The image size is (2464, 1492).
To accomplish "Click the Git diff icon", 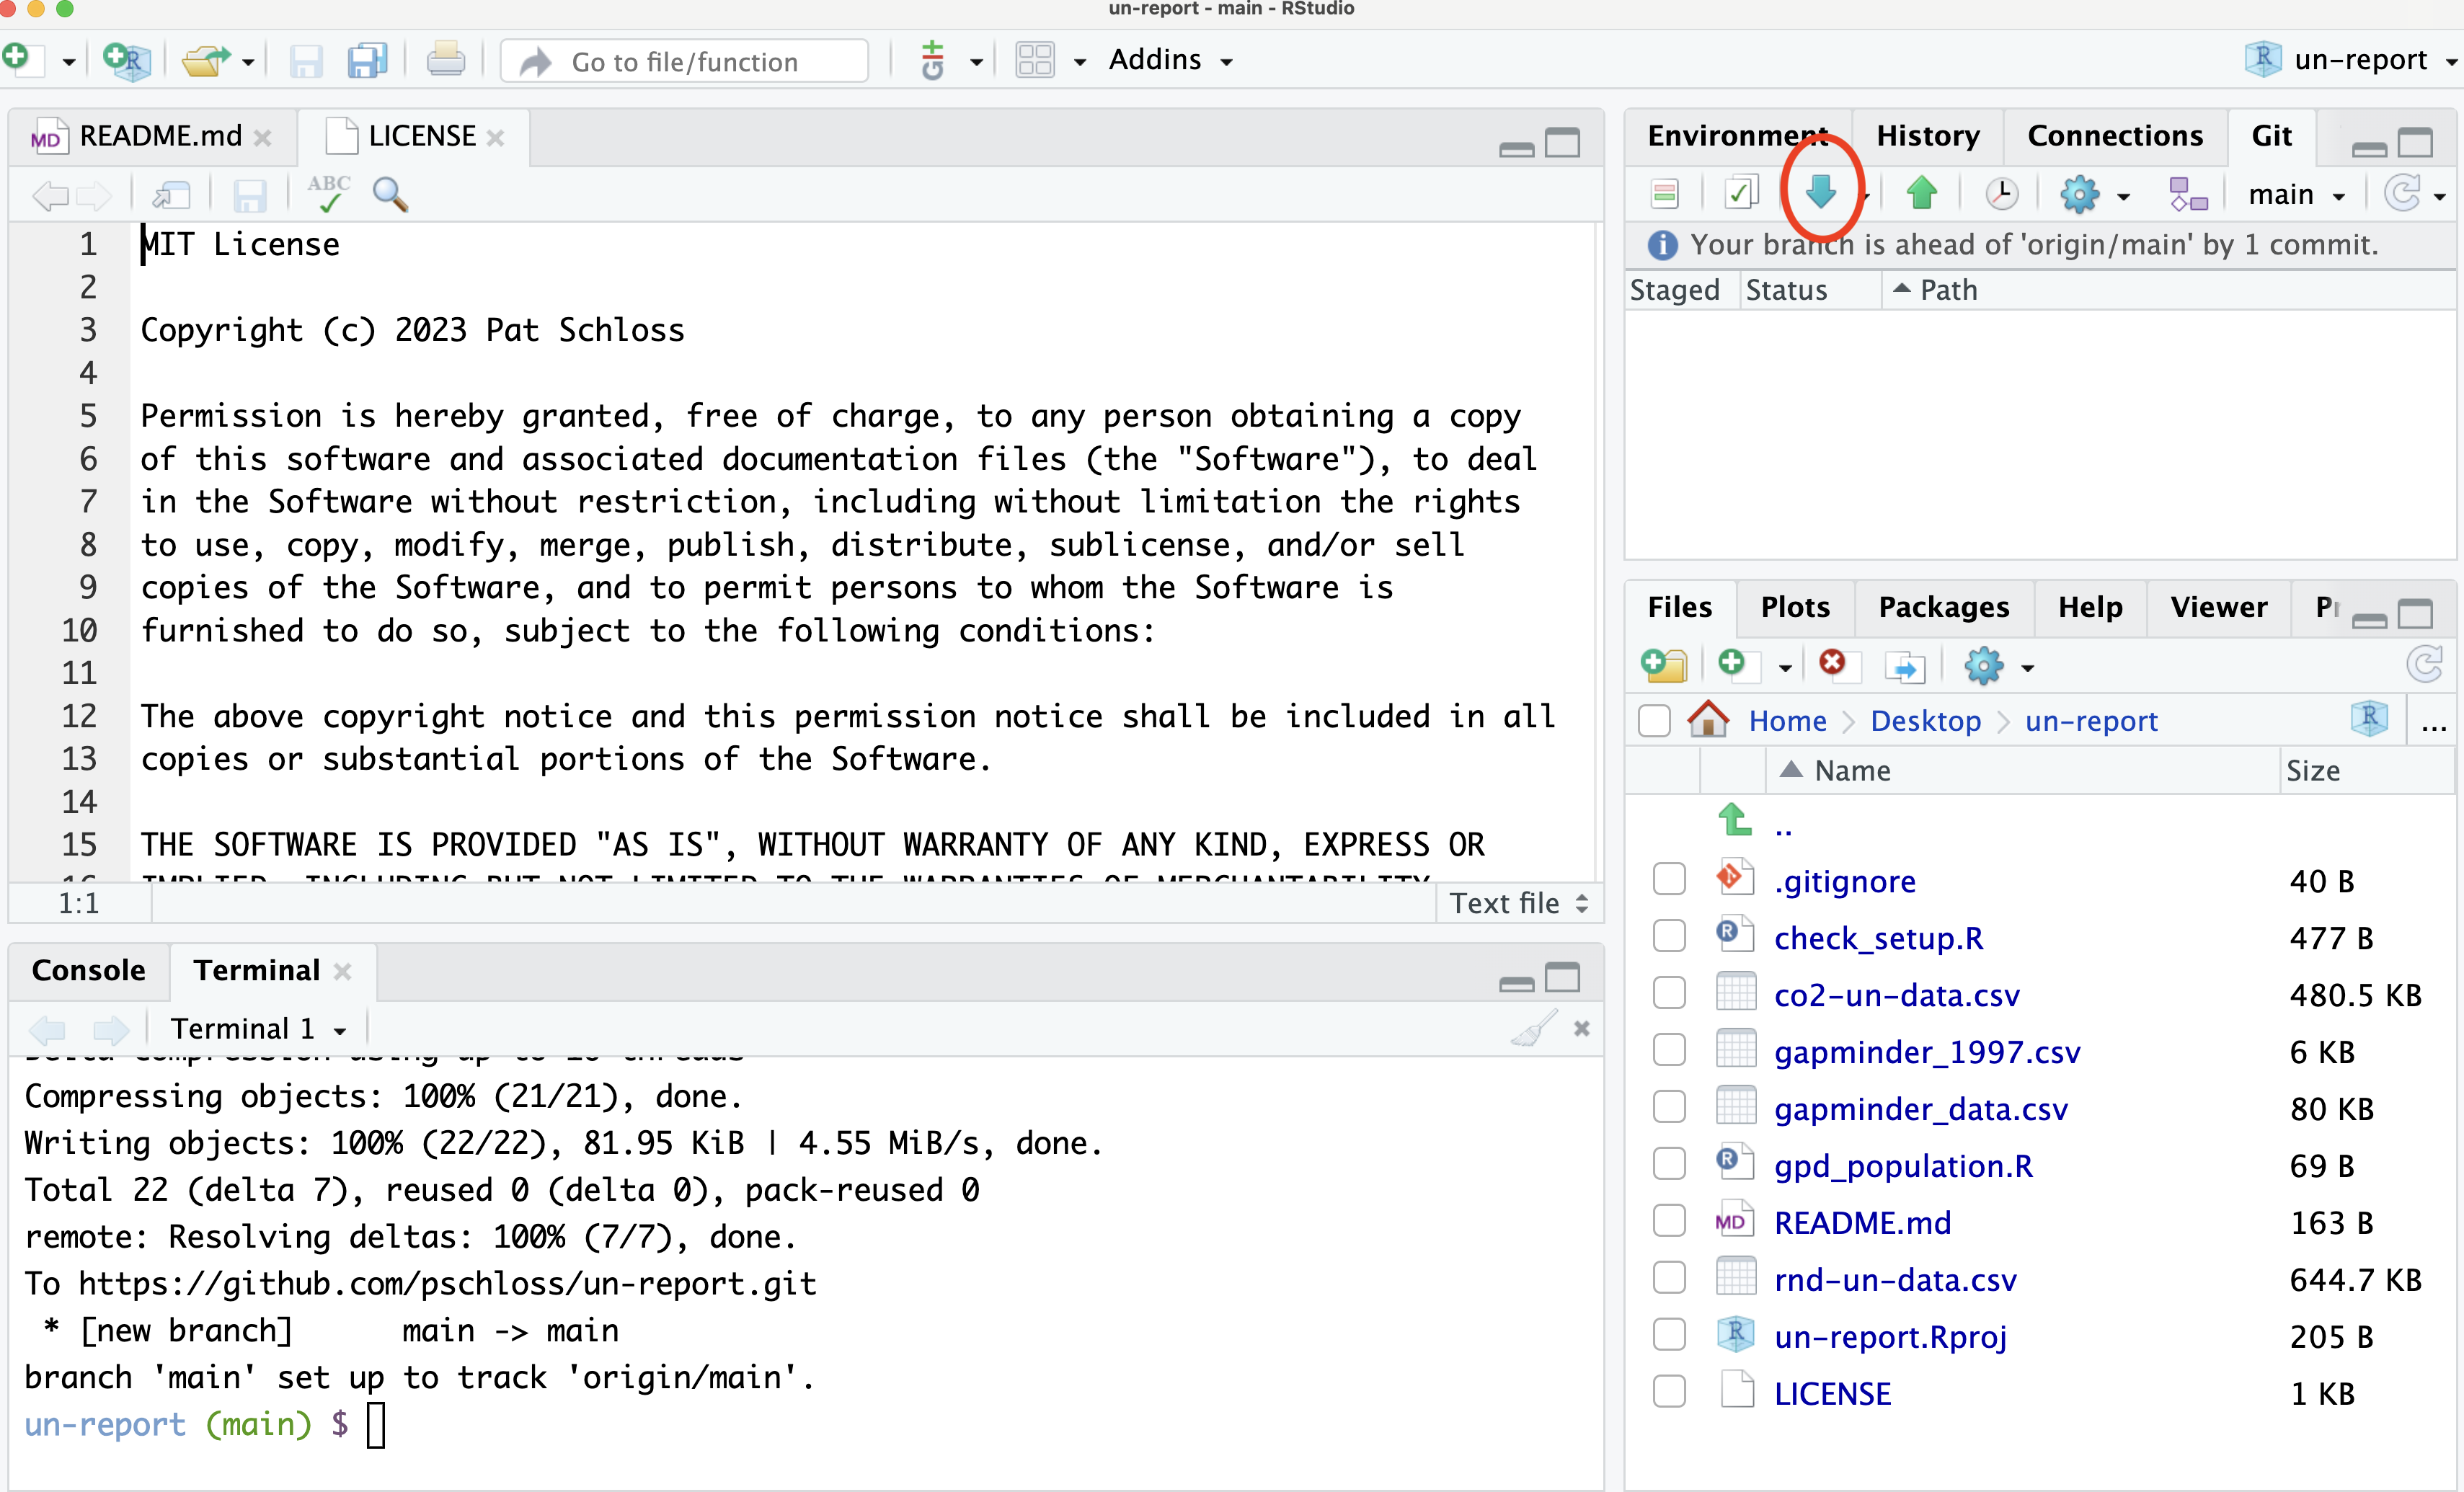I will 1665,194.
